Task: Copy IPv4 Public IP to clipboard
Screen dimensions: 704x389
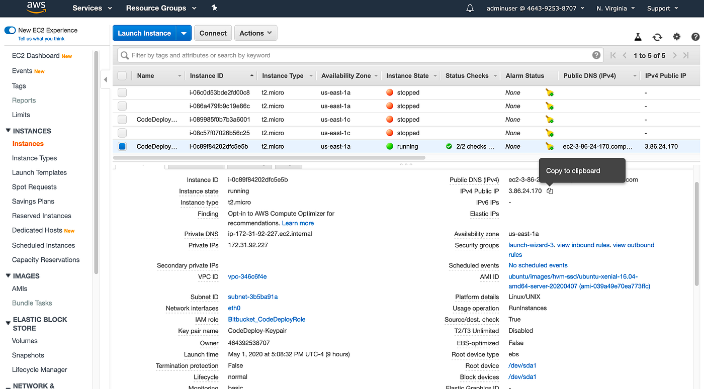Action: [x=550, y=191]
